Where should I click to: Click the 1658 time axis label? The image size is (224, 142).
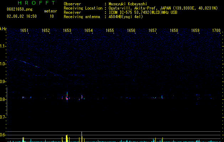click(x=174, y=31)
